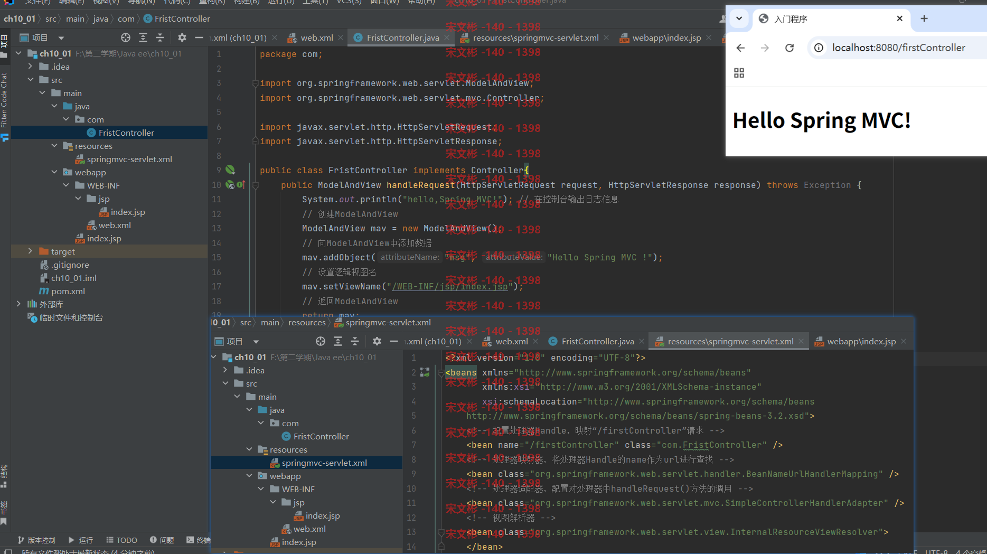
Task: Select web.xml in overlay project tree
Action: [x=309, y=529]
